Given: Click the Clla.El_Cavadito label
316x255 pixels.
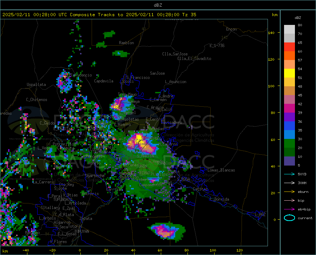Looking at the screenshot, I should point(194,59).
